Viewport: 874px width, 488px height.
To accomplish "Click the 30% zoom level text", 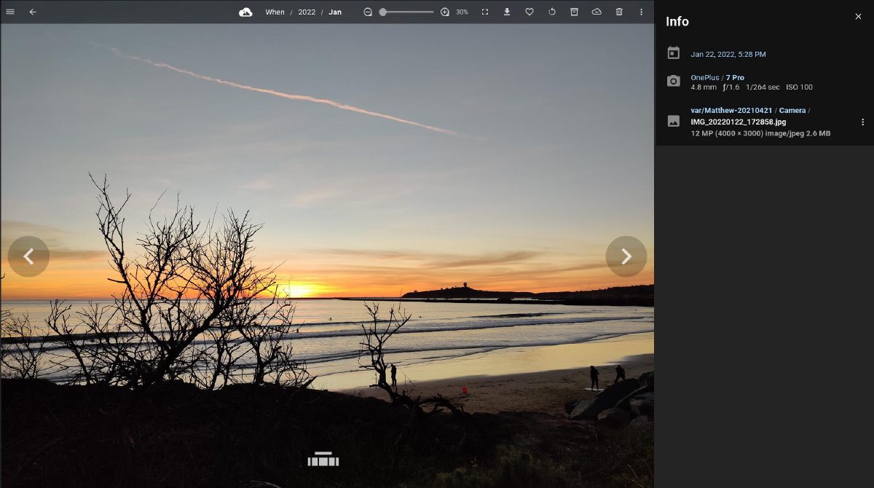I will 462,12.
